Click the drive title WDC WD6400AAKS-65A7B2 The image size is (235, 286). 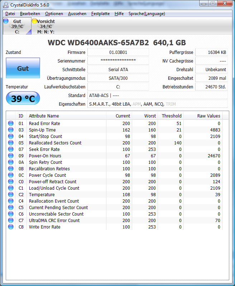click(99, 43)
